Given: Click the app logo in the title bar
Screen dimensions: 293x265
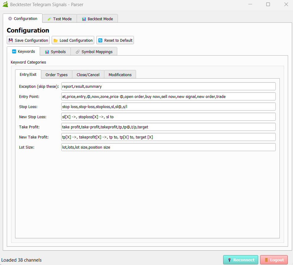Looking at the screenshot, I should coord(5,5).
